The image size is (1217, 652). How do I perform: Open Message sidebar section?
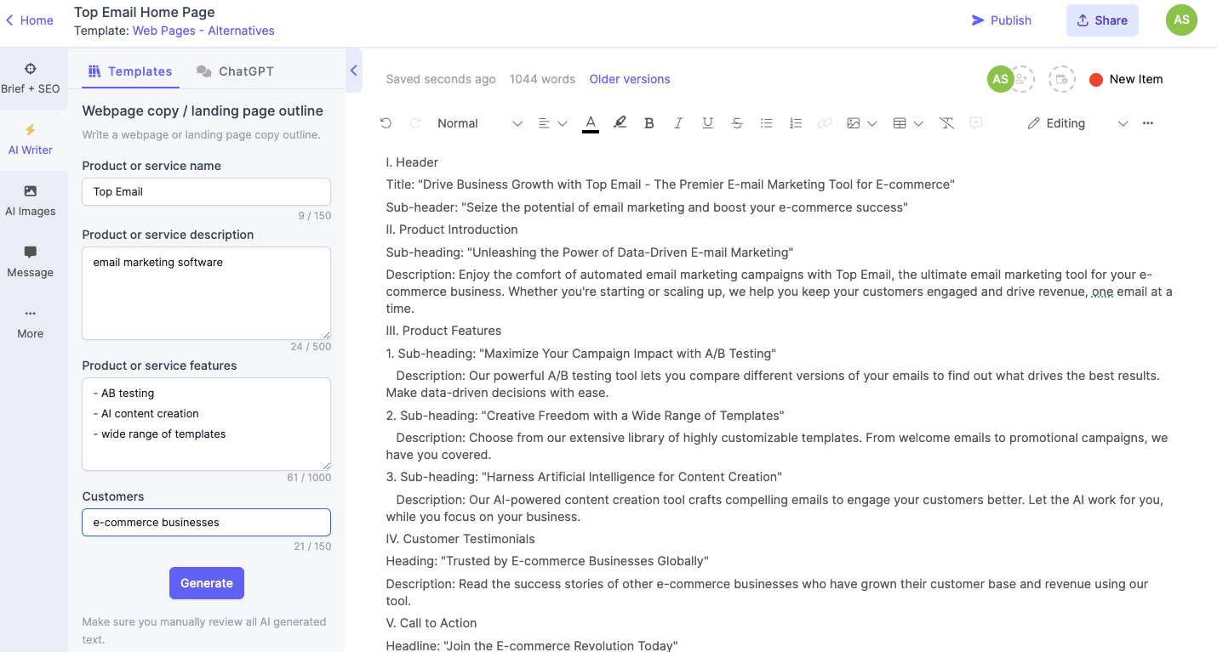tap(31, 262)
